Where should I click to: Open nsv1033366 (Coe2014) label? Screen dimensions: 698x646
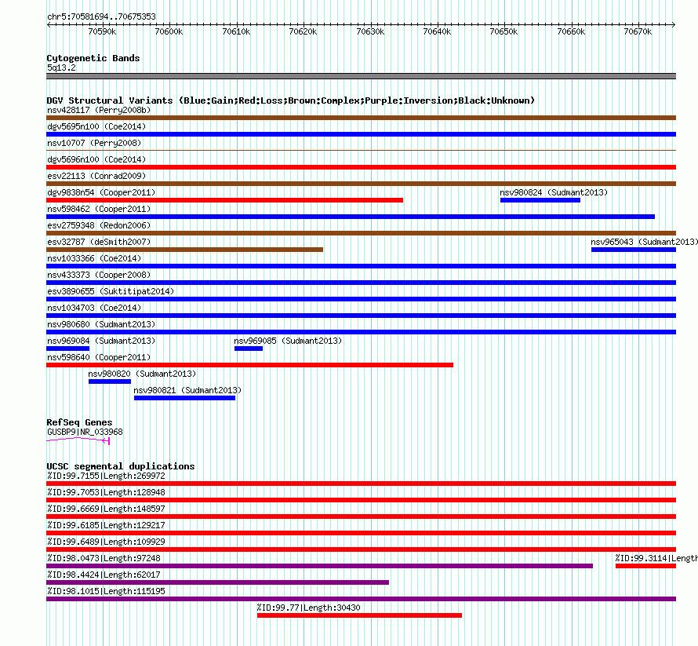click(94, 258)
